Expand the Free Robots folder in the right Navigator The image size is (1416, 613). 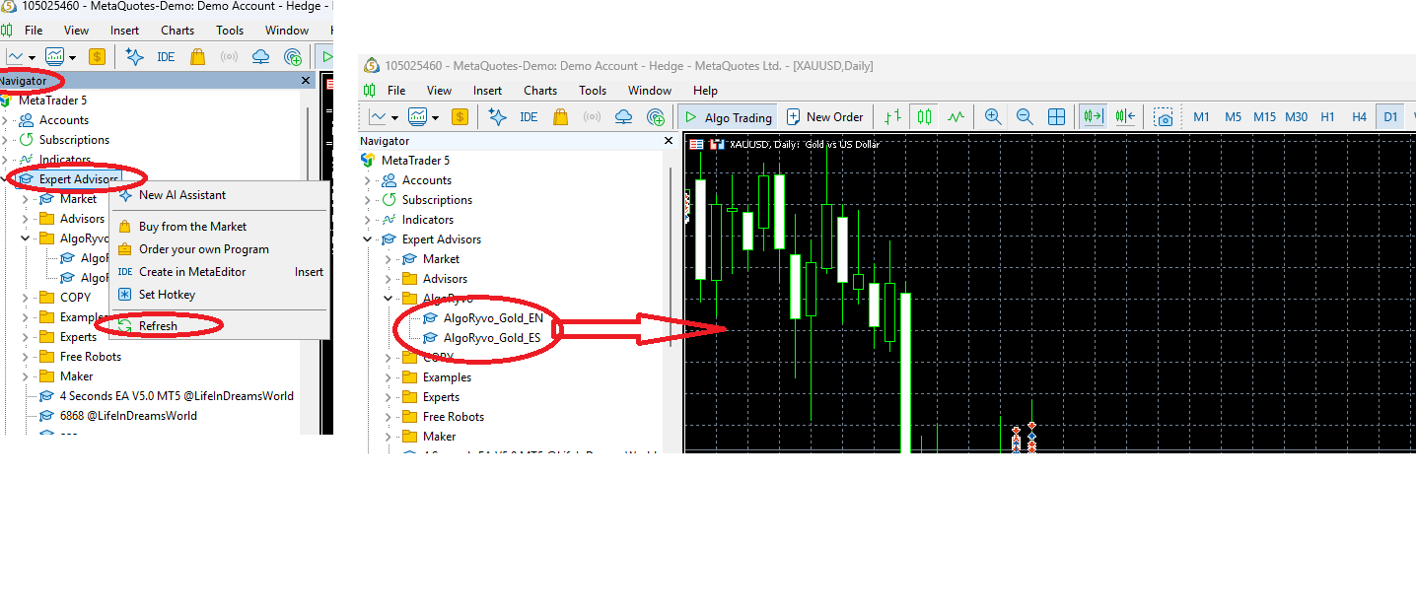coord(388,417)
